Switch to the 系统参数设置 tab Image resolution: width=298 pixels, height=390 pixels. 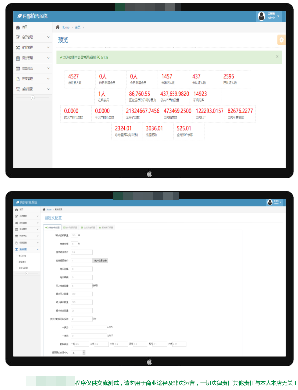[52, 227]
